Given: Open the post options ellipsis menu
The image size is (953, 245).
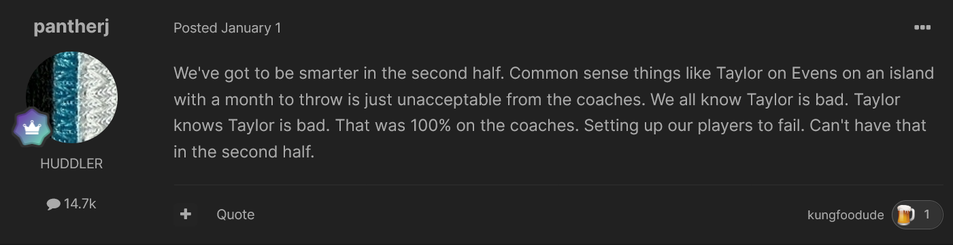Looking at the screenshot, I should 922,28.
